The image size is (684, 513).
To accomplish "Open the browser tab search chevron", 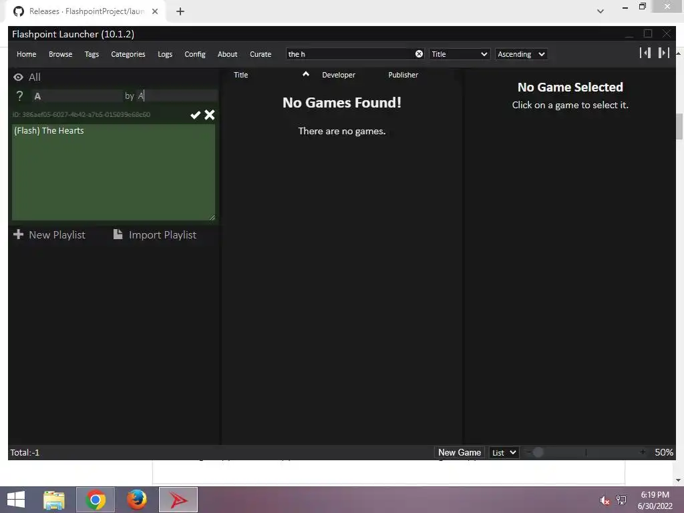I will [601, 11].
